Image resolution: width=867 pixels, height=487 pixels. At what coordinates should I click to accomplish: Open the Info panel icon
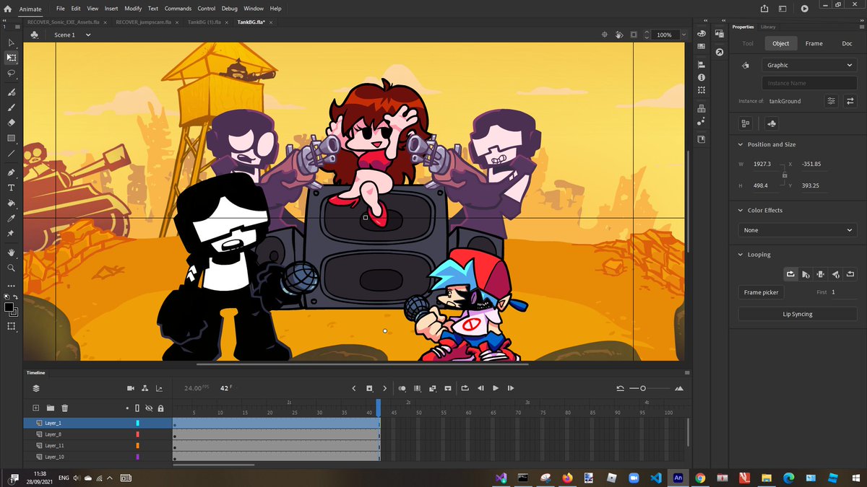pyautogui.click(x=701, y=77)
